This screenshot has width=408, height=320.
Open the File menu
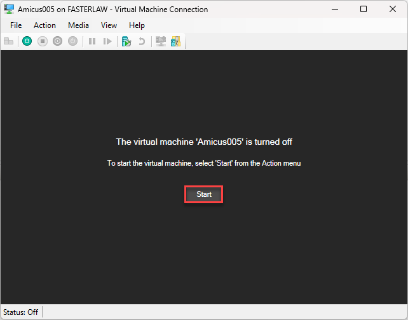click(16, 25)
